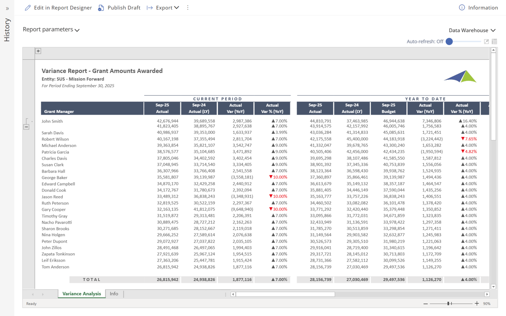The height and width of the screenshot is (316, 506).
Task: Toggle the Auto-refresh switch
Action: [x=464, y=42]
